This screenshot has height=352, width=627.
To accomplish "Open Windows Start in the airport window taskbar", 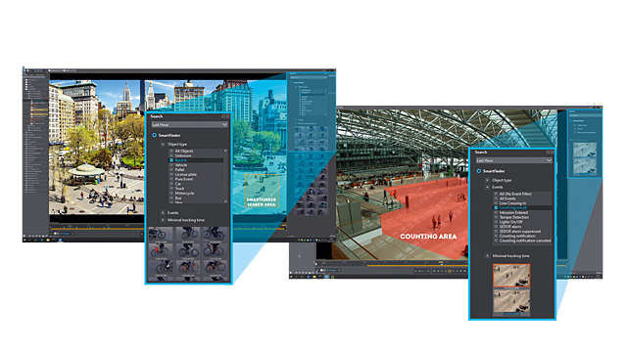I will coord(291,276).
